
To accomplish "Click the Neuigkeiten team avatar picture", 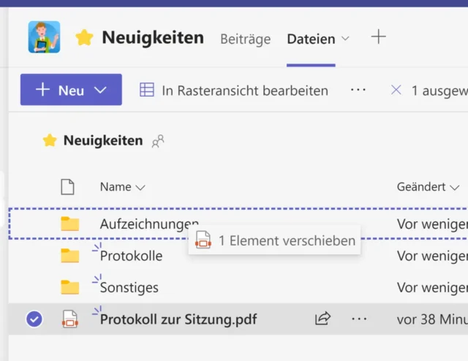I will coord(44,37).
